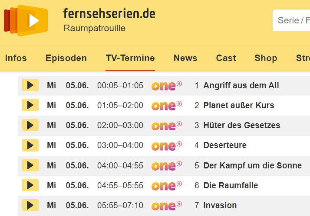Click the fernsehserien.de logo icon
310x216 pixels.
pyautogui.click(x=26, y=20)
